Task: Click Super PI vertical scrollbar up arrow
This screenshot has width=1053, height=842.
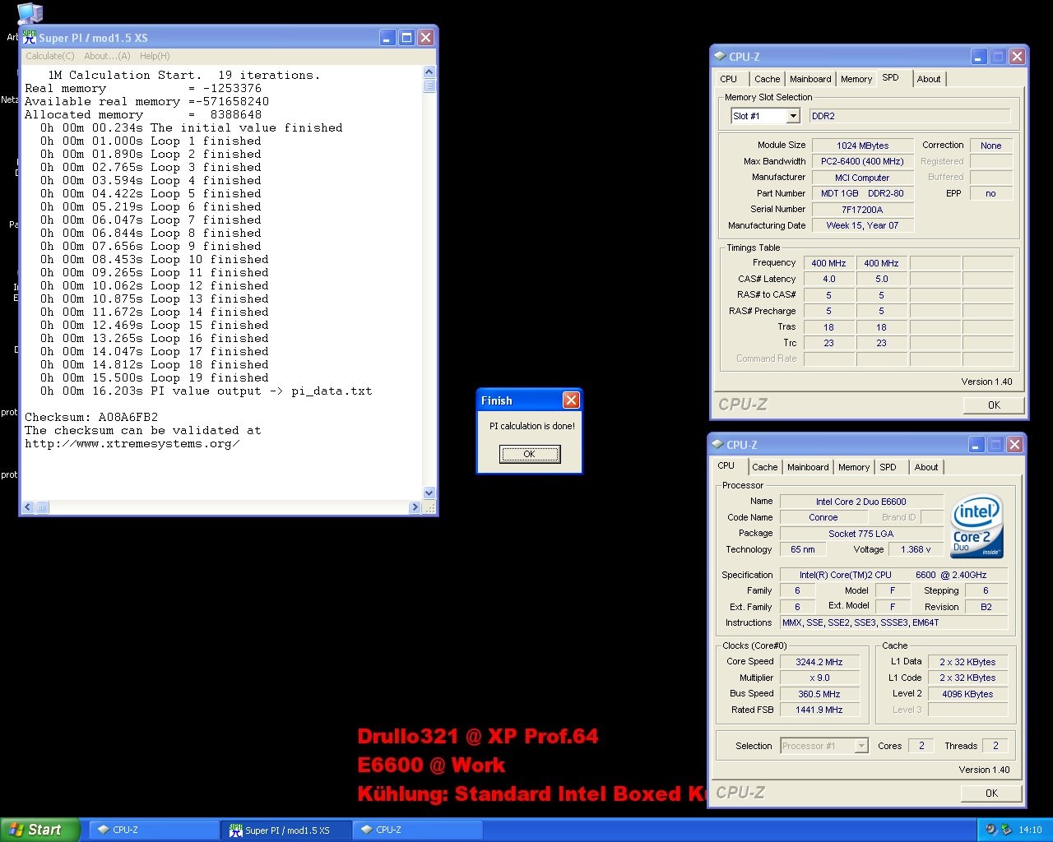Action: tap(429, 72)
